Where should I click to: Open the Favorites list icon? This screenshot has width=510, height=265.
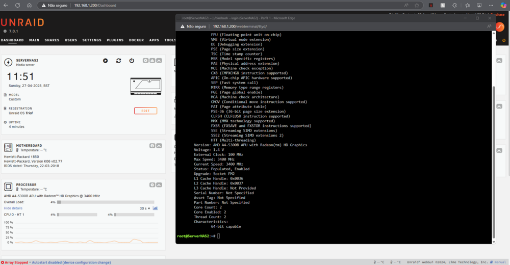click(x=467, y=5)
